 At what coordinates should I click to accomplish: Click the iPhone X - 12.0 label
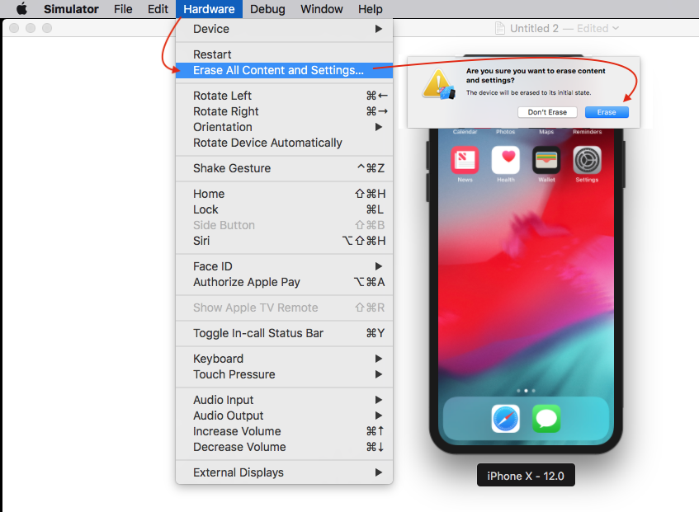pos(526,476)
